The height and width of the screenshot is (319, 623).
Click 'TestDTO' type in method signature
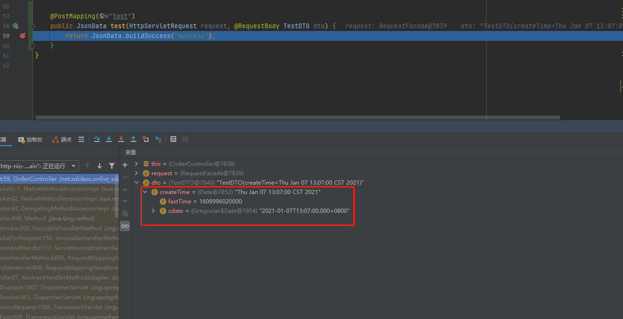click(x=296, y=26)
